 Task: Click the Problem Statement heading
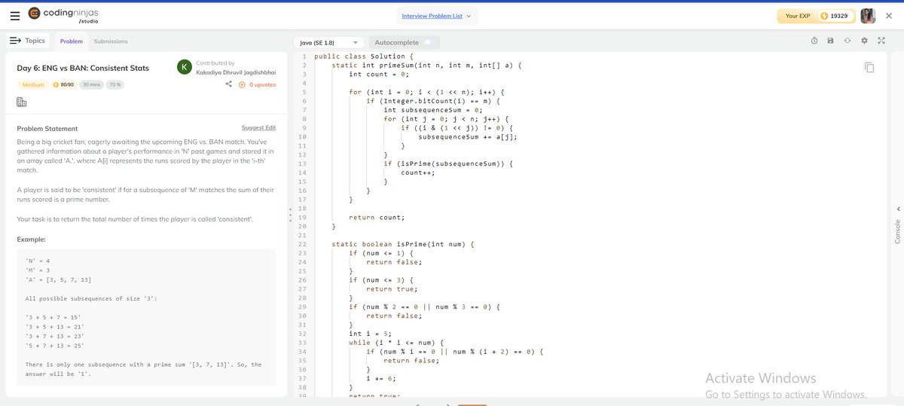click(47, 129)
